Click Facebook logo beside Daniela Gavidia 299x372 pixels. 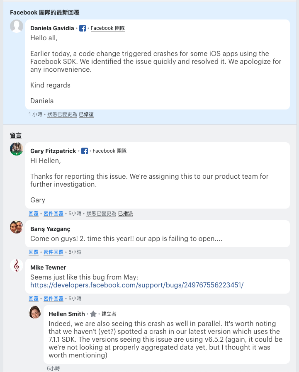[83, 28]
